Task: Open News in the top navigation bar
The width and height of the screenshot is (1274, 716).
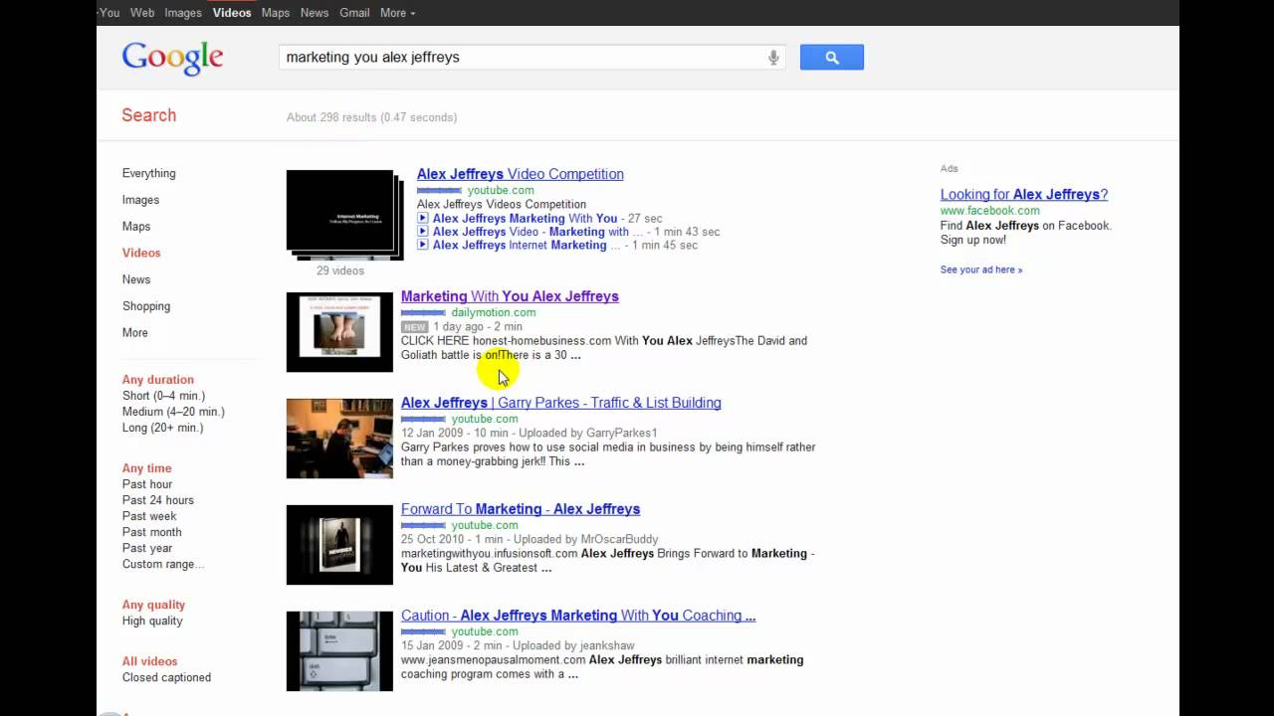Action: click(315, 13)
